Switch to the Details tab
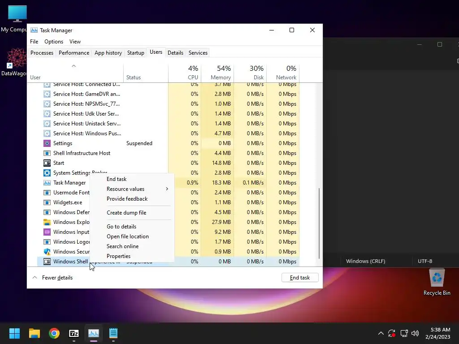The width and height of the screenshot is (459, 344). click(175, 53)
